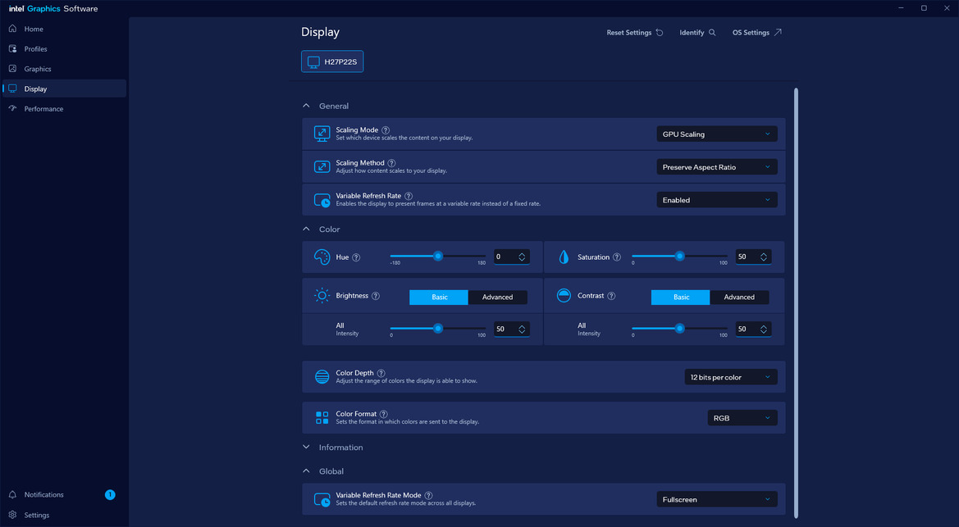Select the H27P22S display tab
The image size is (959, 527).
tap(332, 61)
